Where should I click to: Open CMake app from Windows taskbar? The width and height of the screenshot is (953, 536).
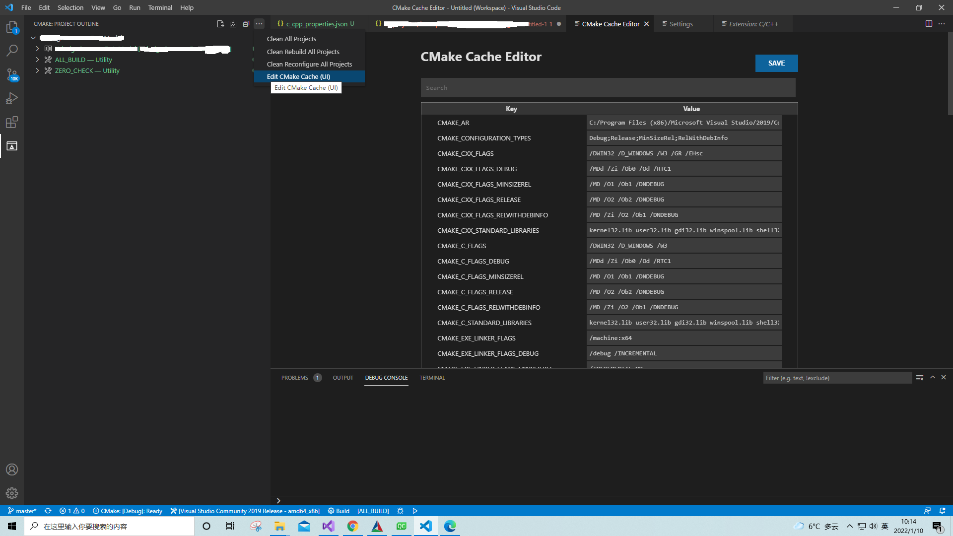pyautogui.click(x=377, y=526)
